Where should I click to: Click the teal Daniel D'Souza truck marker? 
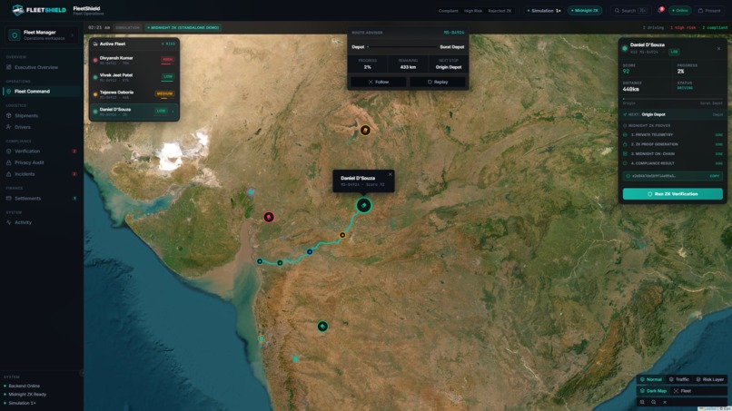point(364,205)
